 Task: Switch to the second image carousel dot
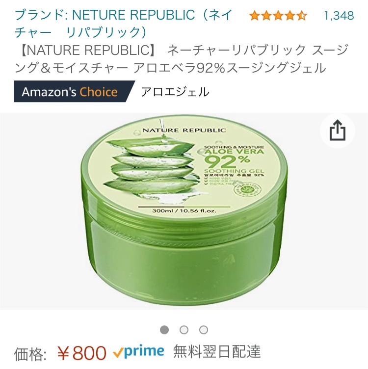pos(184,330)
